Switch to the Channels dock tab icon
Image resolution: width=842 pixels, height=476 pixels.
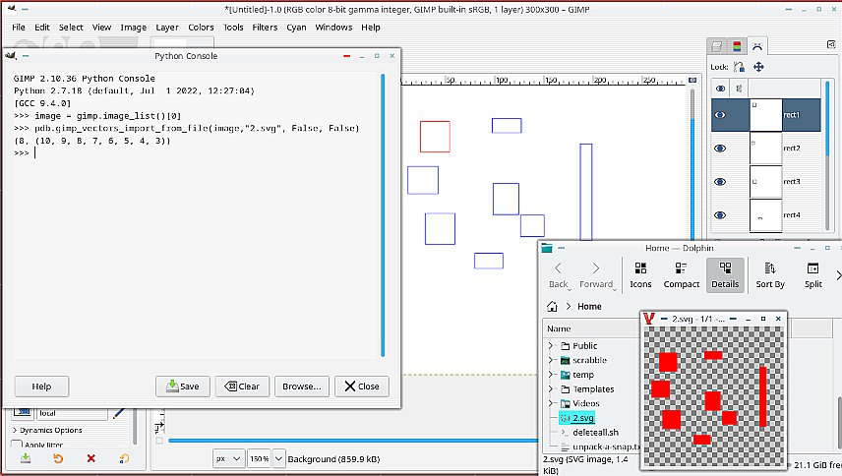tap(737, 46)
